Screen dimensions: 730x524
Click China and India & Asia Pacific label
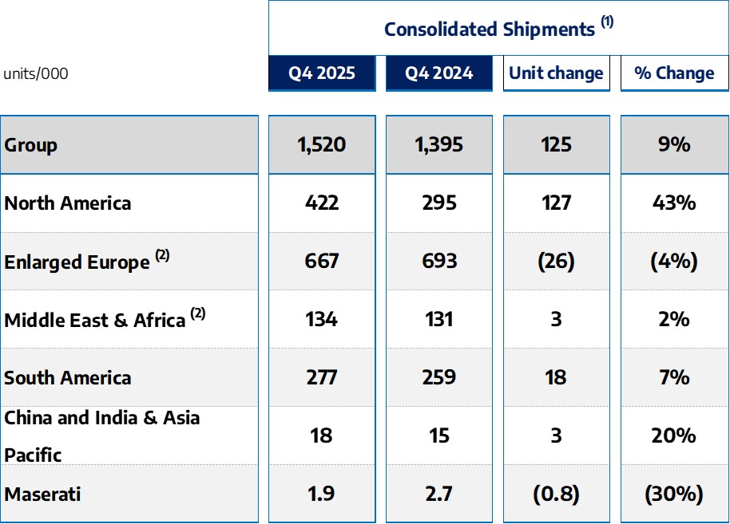point(102,436)
